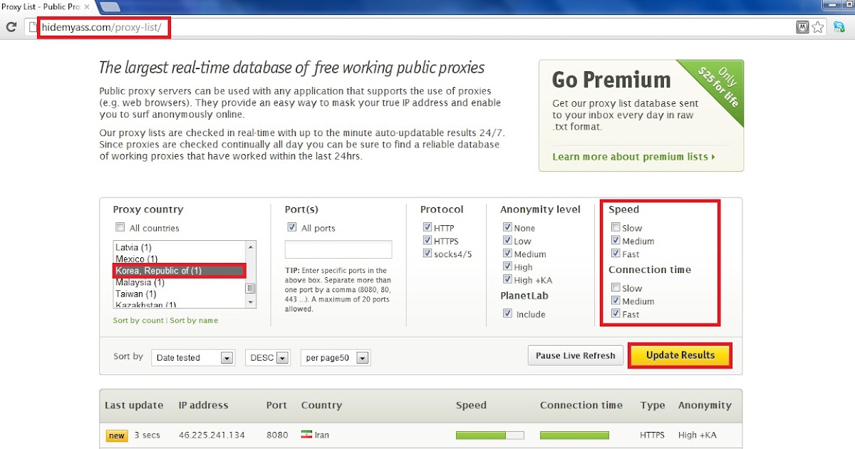Image resolution: width=855 pixels, height=449 pixels.
Task: Toggle anonymity level High +KA
Action: (x=507, y=279)
